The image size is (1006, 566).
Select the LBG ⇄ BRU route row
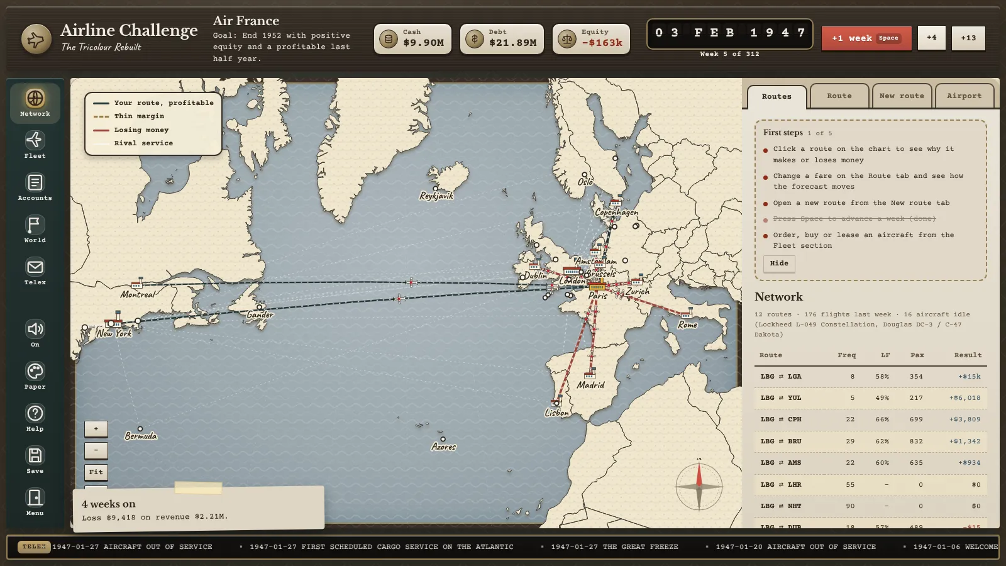click(871, 441)
